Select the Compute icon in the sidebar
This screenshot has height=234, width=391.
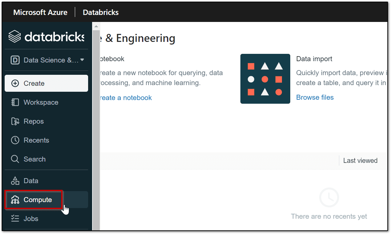point(15,199)
